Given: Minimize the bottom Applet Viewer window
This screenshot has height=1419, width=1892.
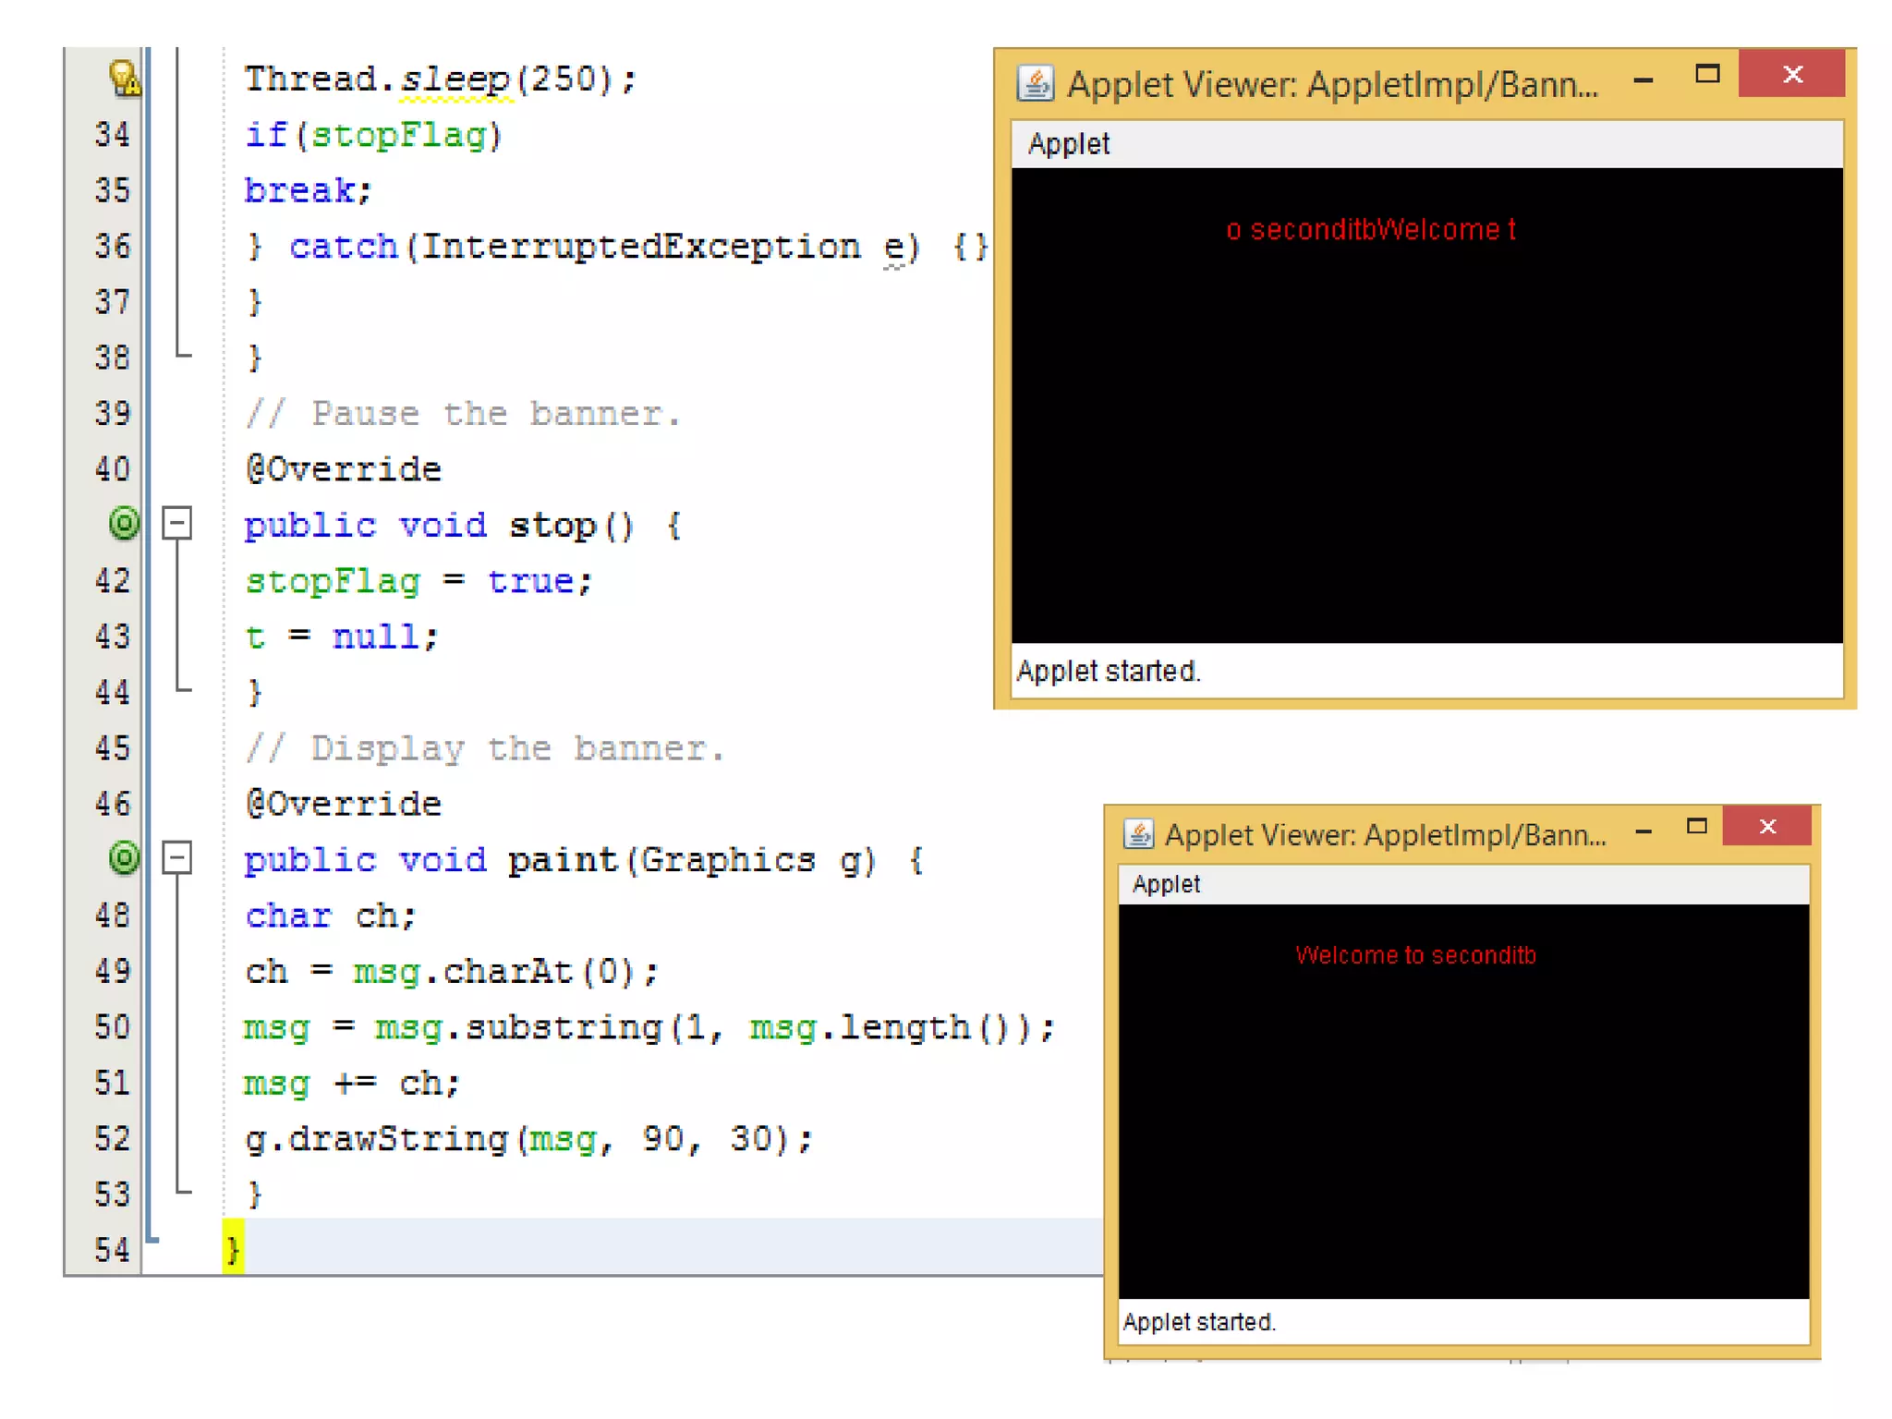Looking at the screenshot, I should pos(1643,831).
